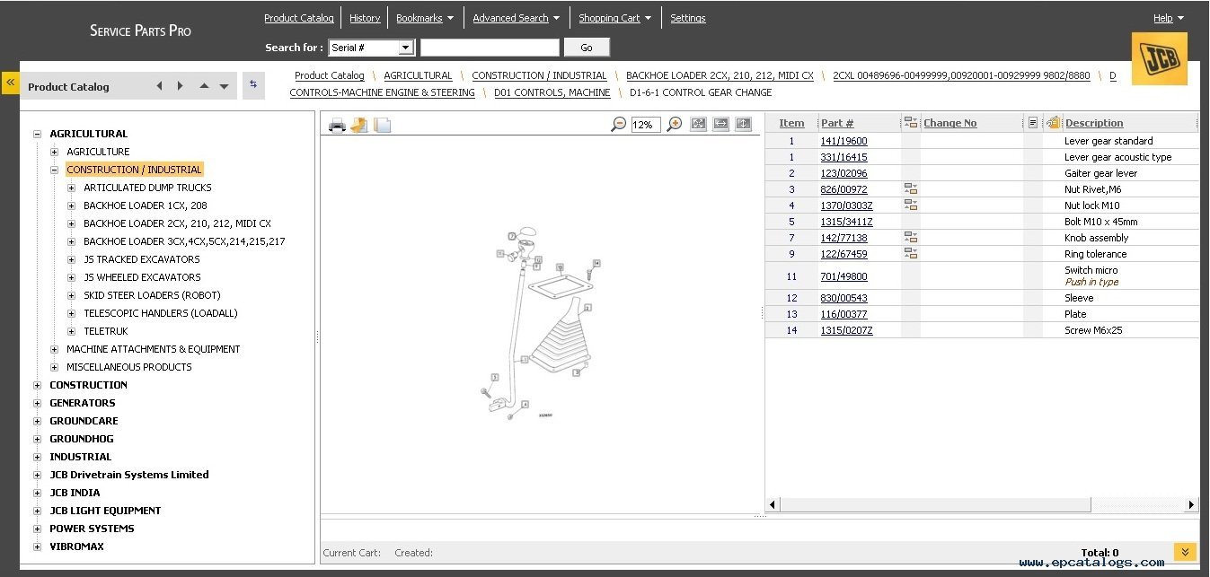Click the supersession icon in Change No header

click(911, 123)
